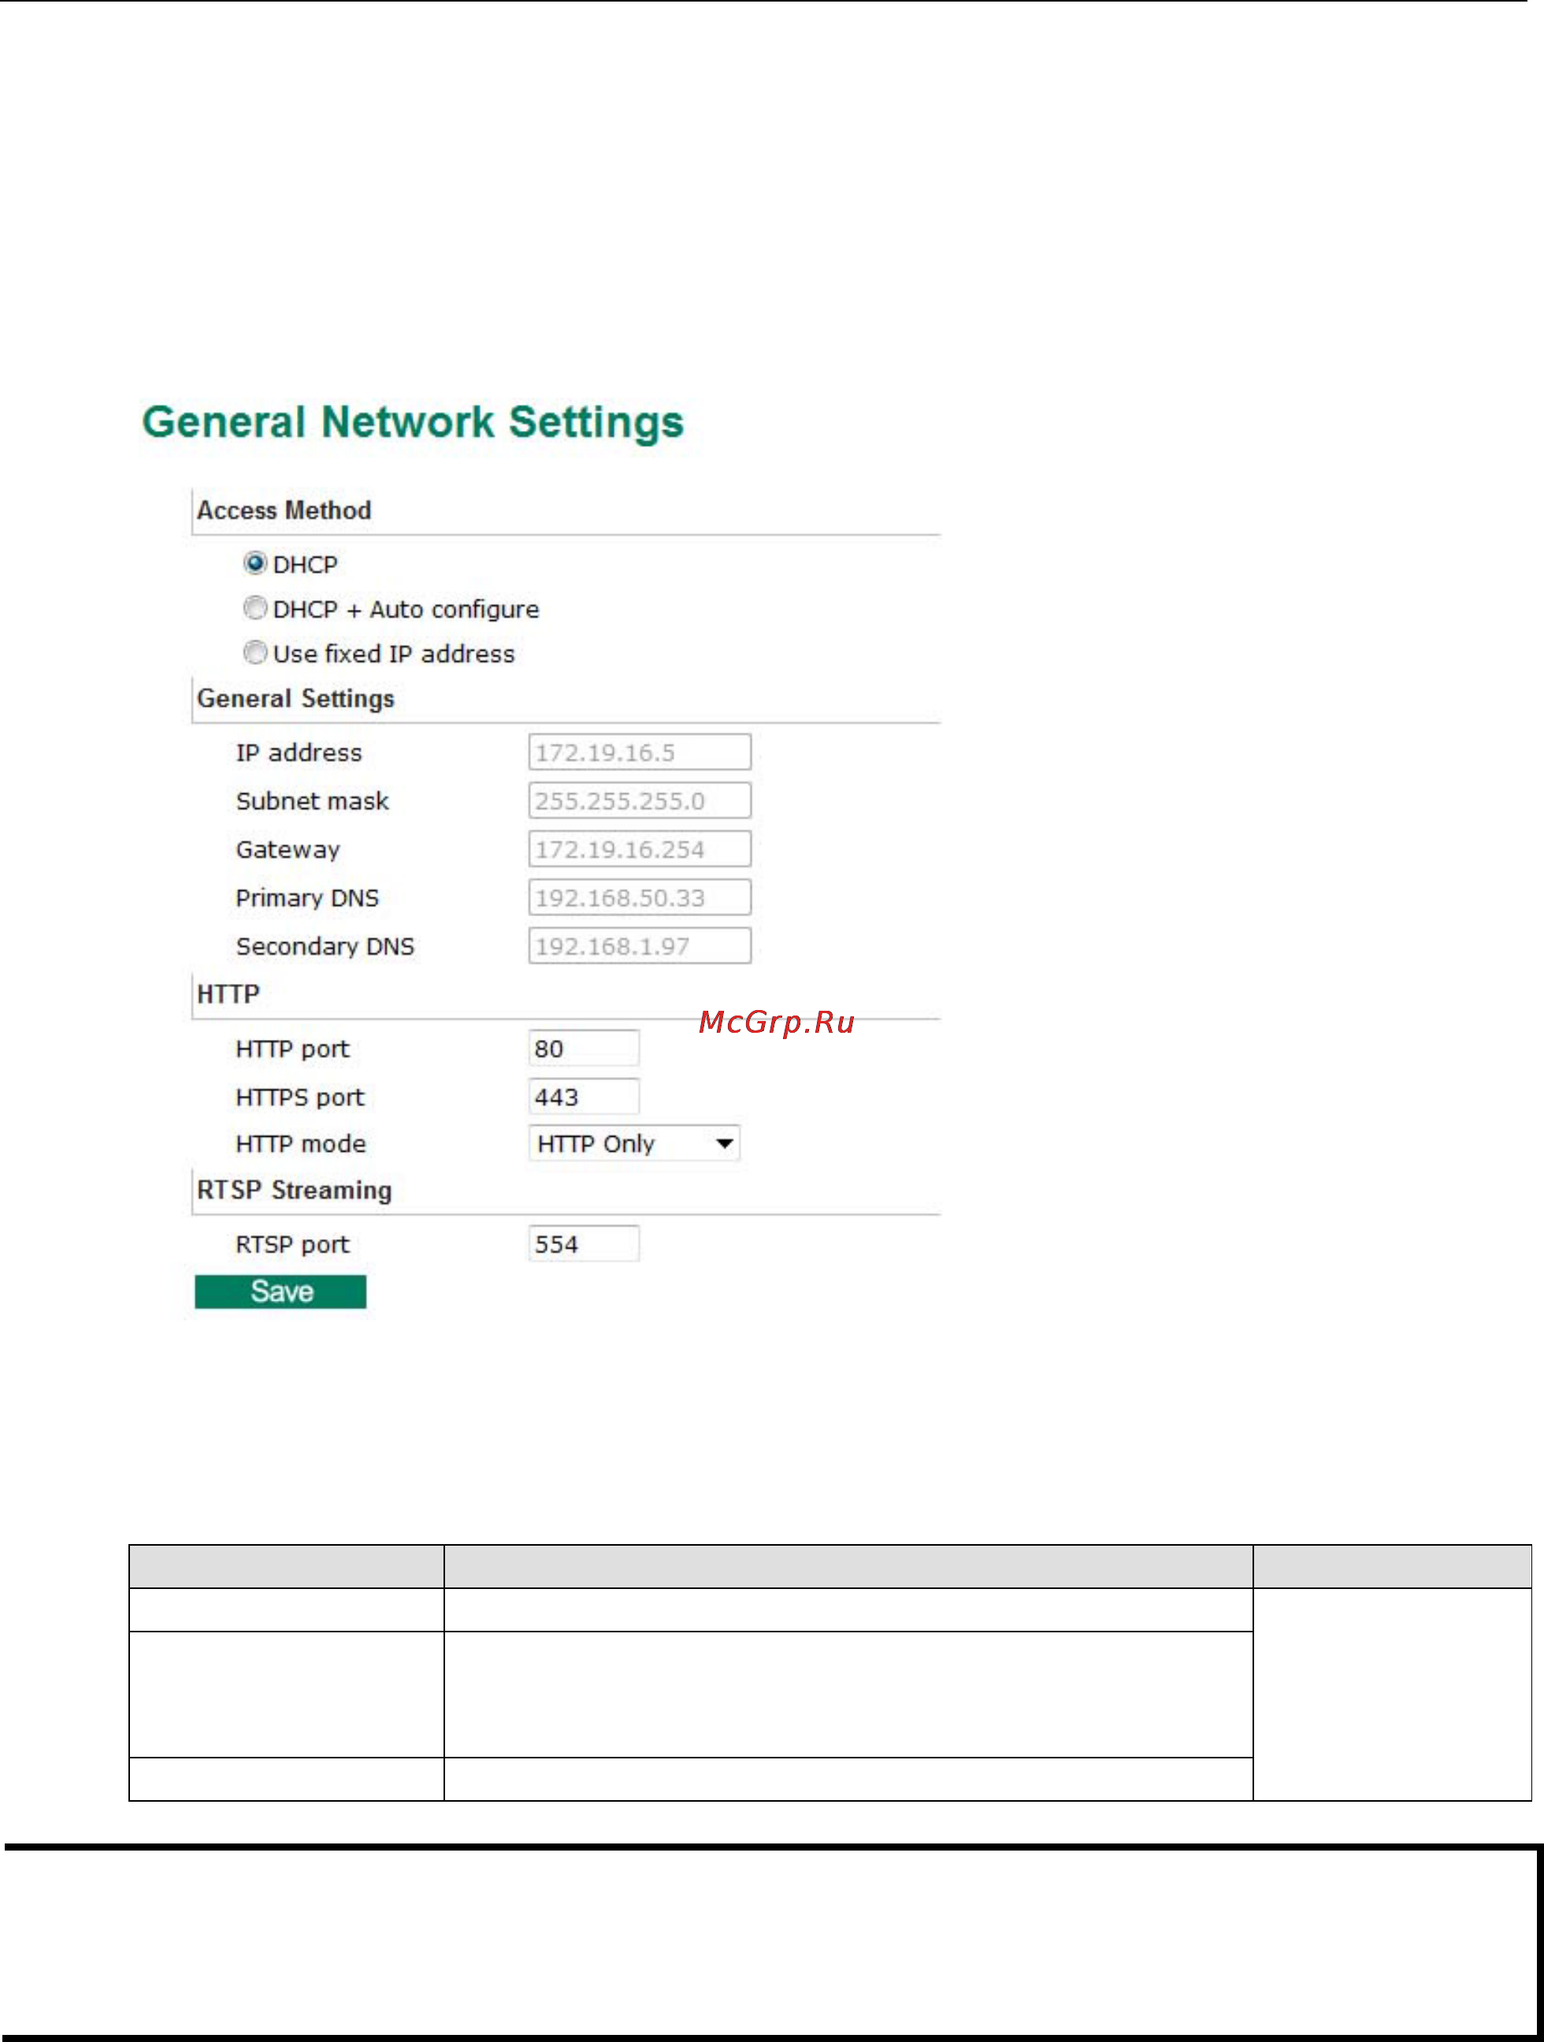
Task: Select Use fixed IP address option
Action: coord(254,652)
